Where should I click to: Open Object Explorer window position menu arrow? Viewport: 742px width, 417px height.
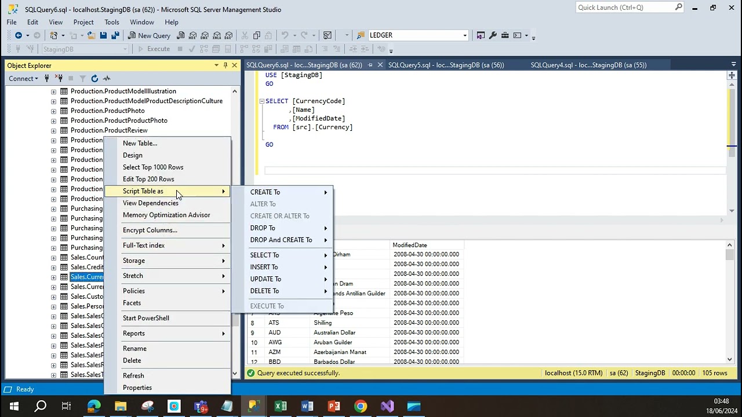tap(216, 65)
